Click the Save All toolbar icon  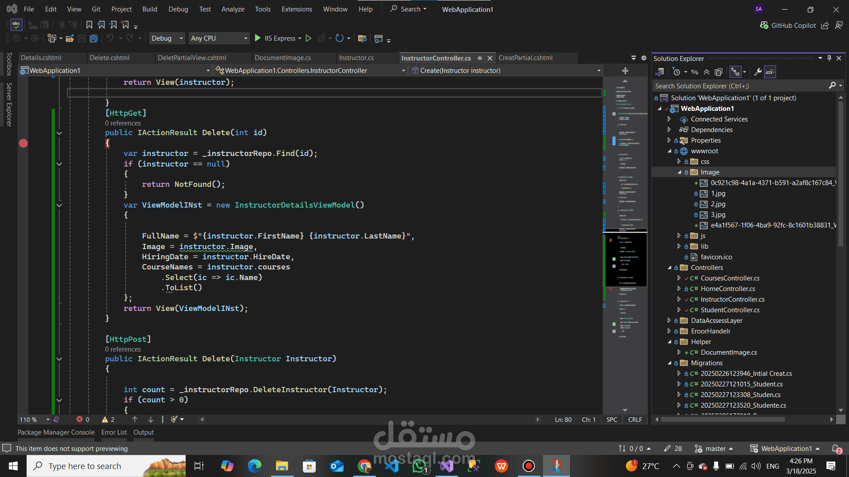click(x=94, y=38)
